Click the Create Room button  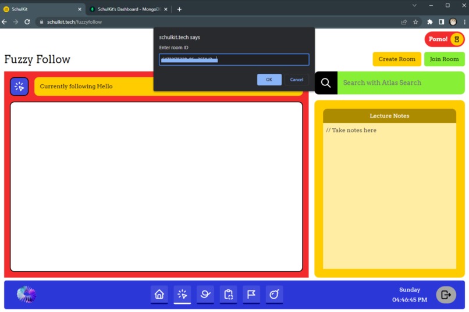(397, 59)
